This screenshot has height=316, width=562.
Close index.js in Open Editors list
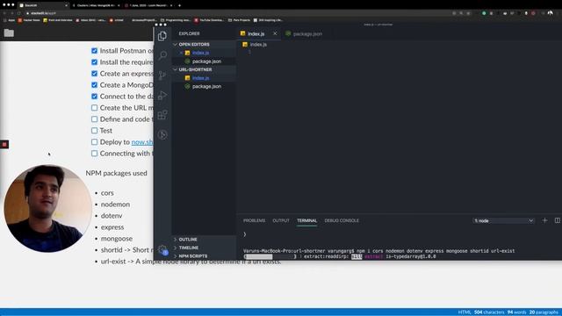point(181,53)
